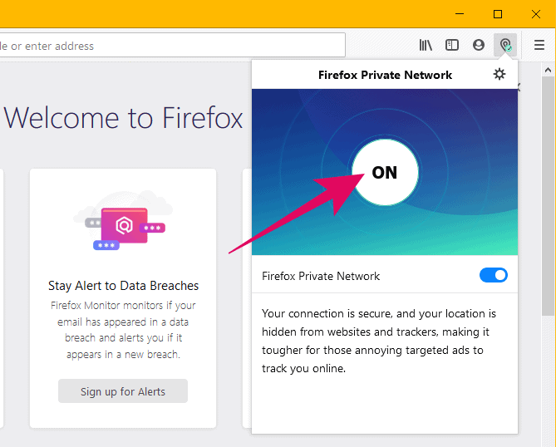Click the Sign up for Alerts button
Screen dimensions: 556x447
click(x=123, y=391)
